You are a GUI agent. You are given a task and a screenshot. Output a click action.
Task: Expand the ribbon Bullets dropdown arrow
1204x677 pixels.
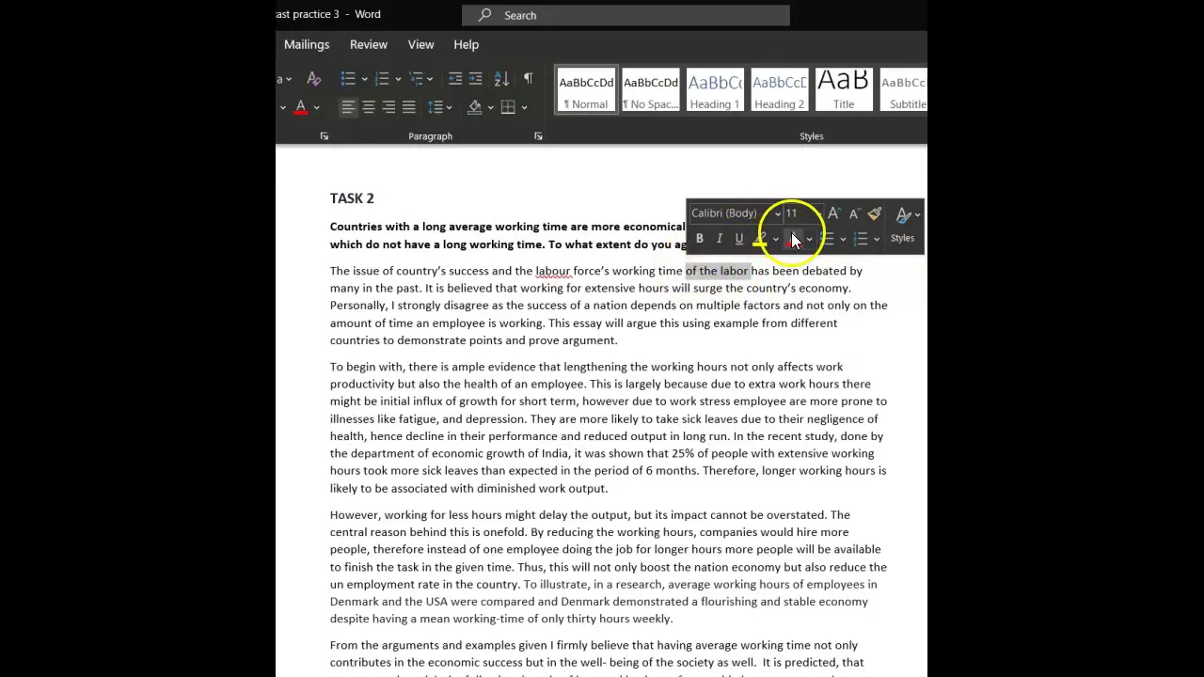pyautogui.click(x=364, y=79)
